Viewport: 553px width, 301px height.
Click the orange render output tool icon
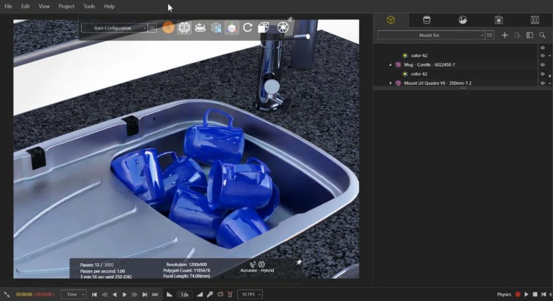click(168, 28)
